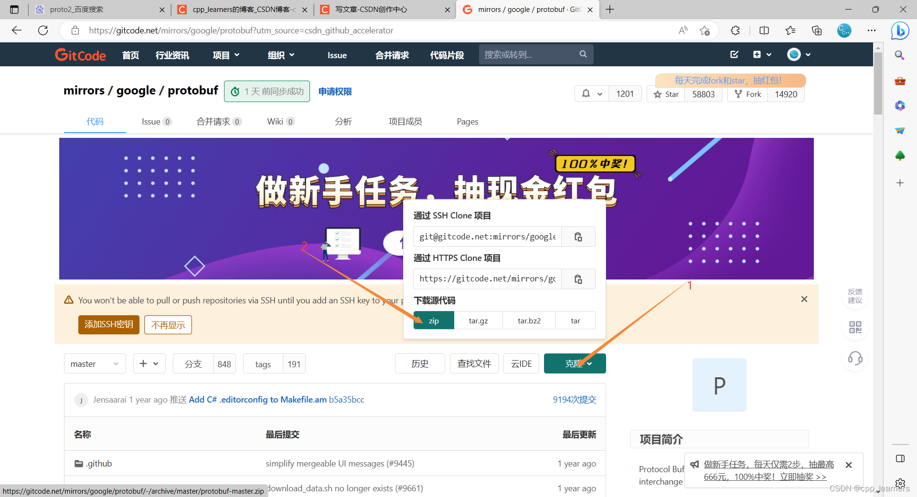The image size is (917, 497).
Task: Open the to-do checklist icon in navbar
Action: pos(735,54)
